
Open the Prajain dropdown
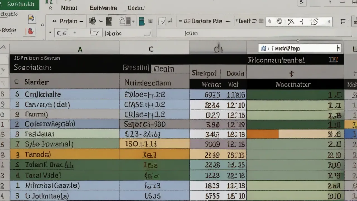click(x=81, y=21)
